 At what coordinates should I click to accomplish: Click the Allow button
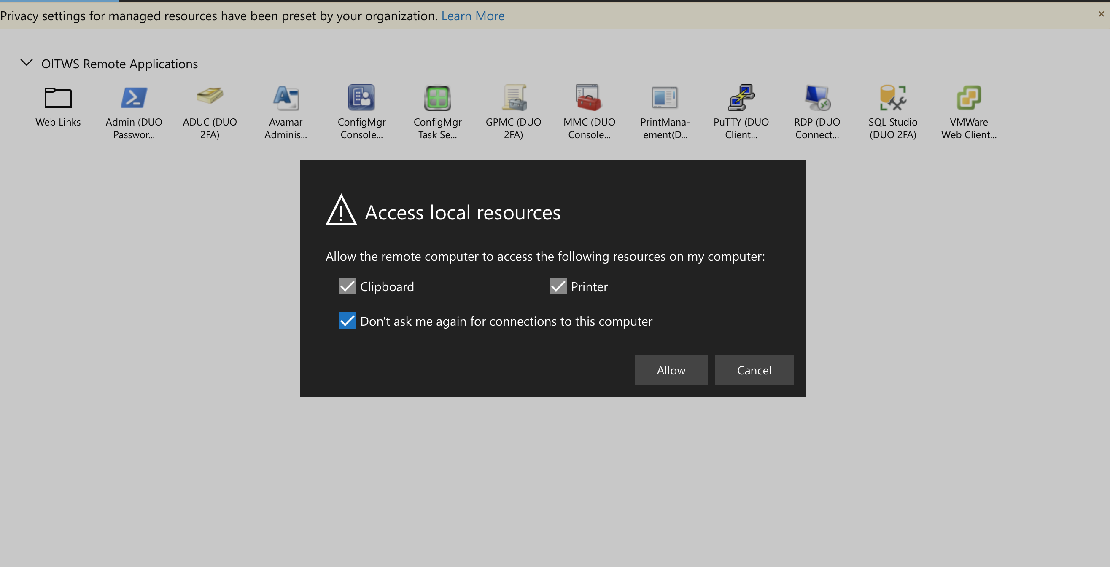point(671,370)
